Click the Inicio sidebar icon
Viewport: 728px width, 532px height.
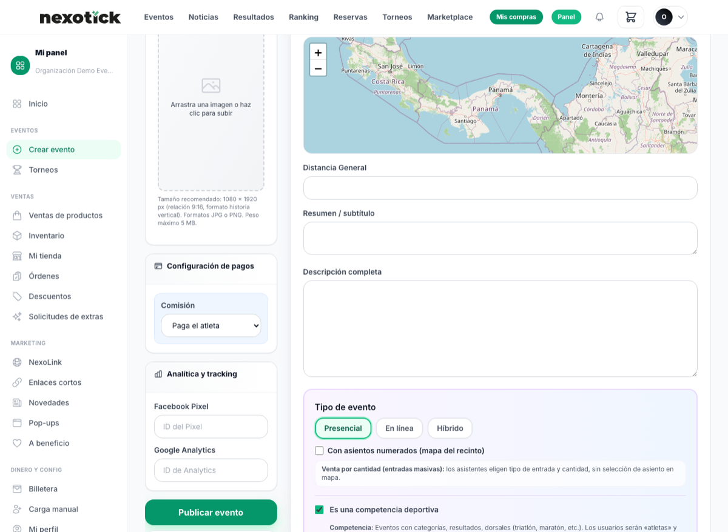tap(17, 104)
